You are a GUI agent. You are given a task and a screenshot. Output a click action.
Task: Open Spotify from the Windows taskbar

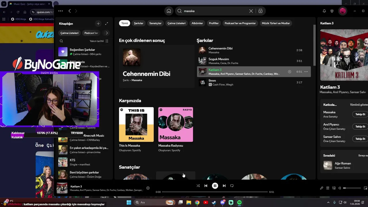(x=239, y=202)
